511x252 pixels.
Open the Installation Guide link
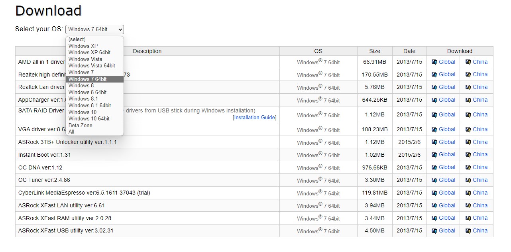[x=254, y=118]
